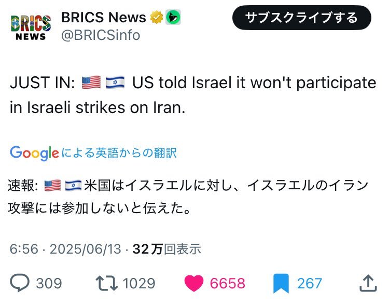Toggle the blue bookmark icon
This screenshot has height=306, width=389.
tap(281, 283)
